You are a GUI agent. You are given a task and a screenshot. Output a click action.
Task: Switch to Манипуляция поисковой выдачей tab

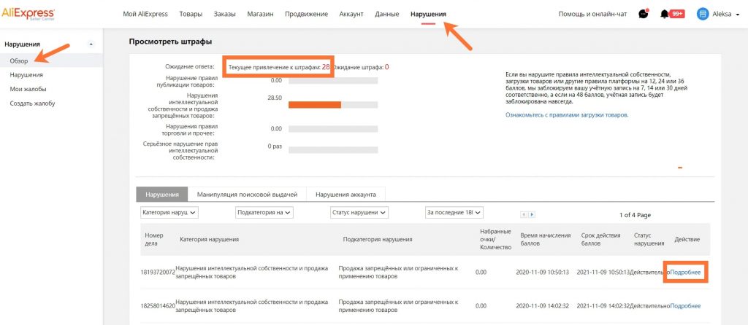[x=247, y=194]
